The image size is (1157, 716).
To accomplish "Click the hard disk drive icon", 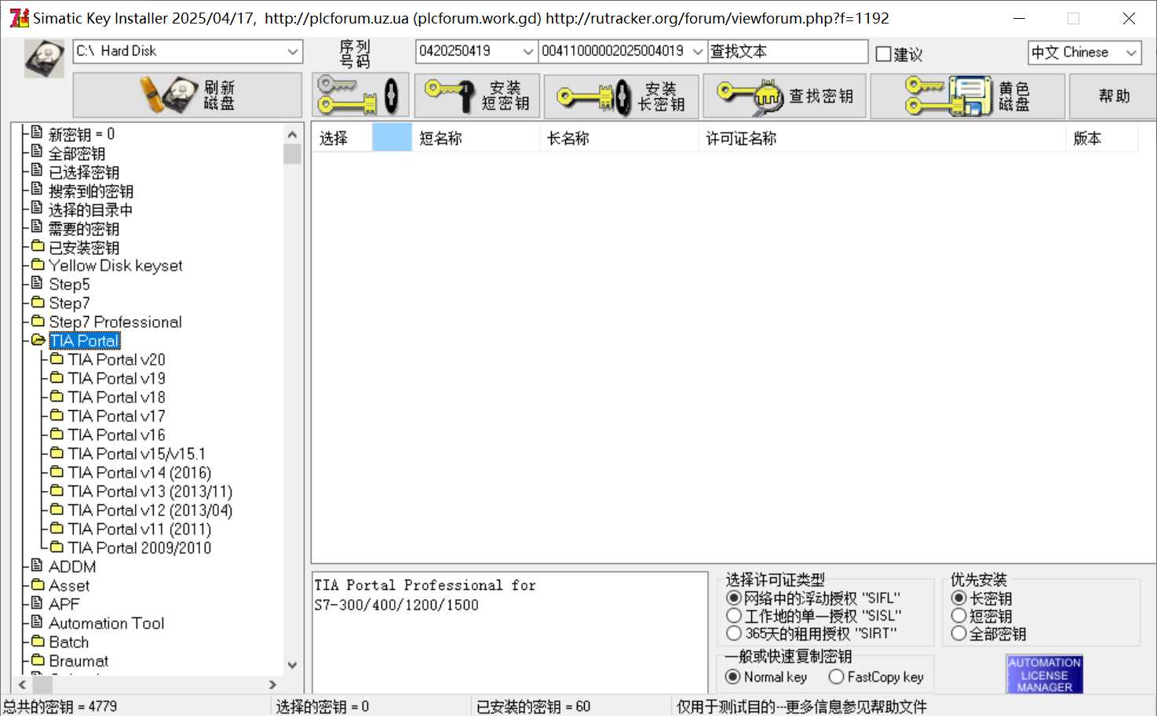I will [x=44, y=59].
